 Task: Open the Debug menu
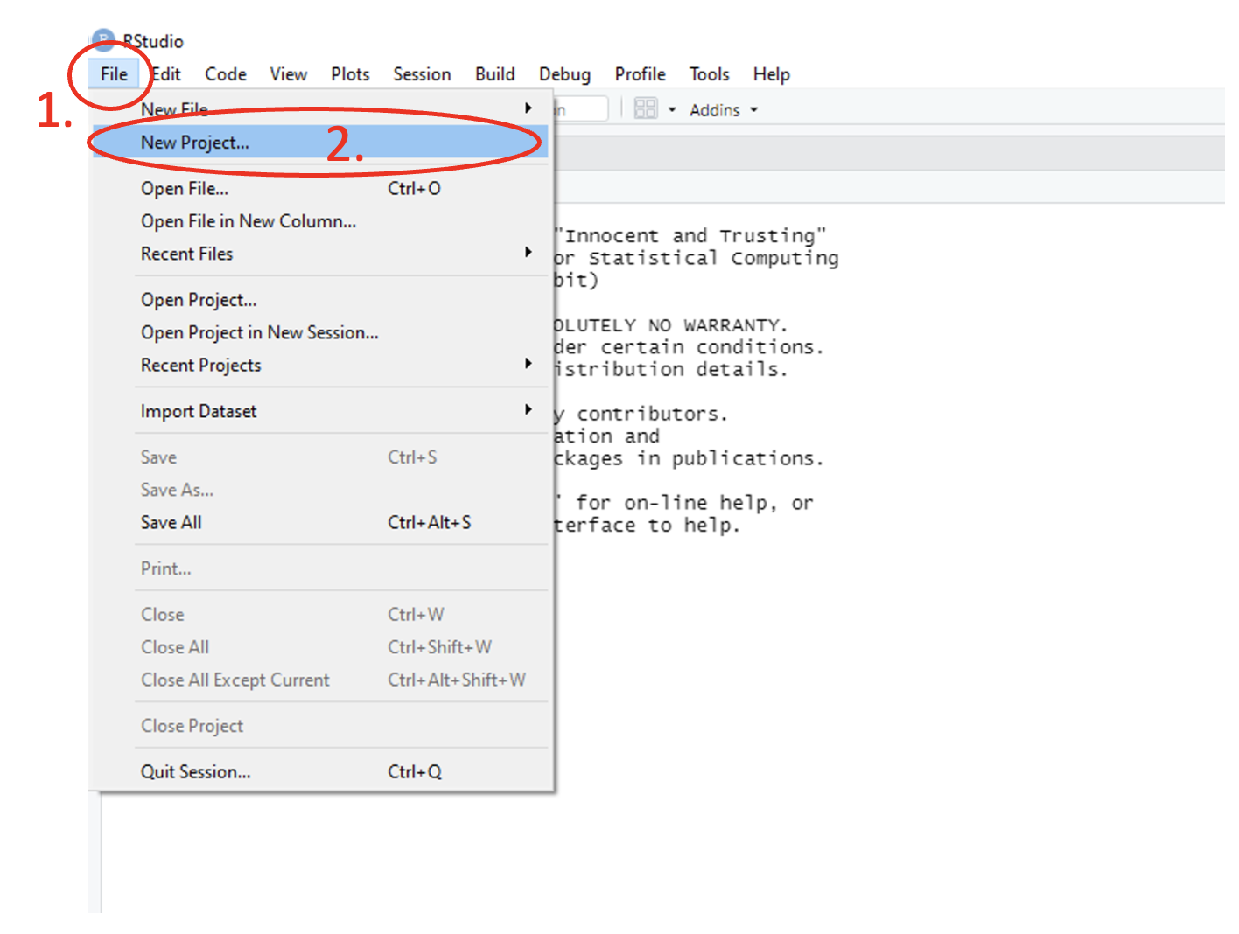pyautogui.click(x=564, y=74)
